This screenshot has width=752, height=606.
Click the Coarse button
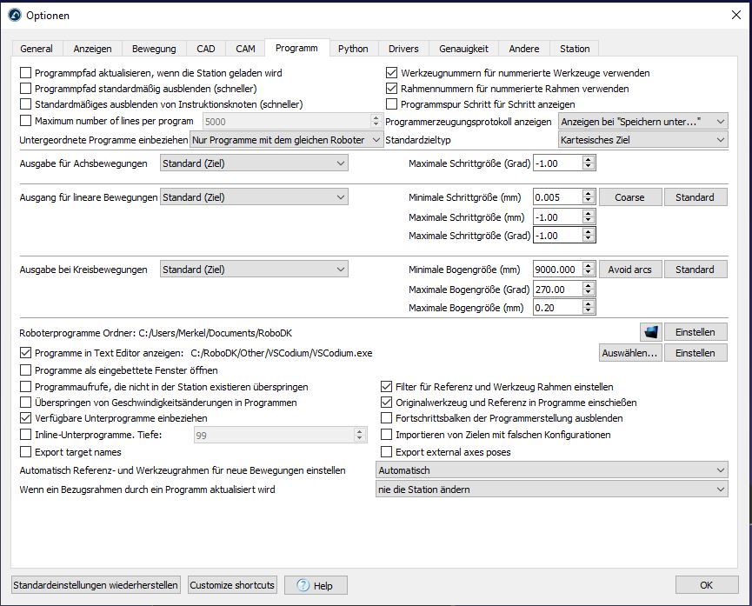pos(629,197)
